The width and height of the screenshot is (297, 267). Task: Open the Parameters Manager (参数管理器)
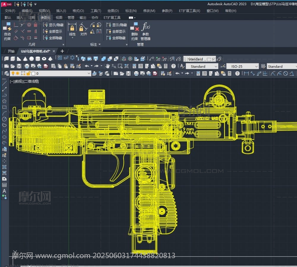coord(145,31)
